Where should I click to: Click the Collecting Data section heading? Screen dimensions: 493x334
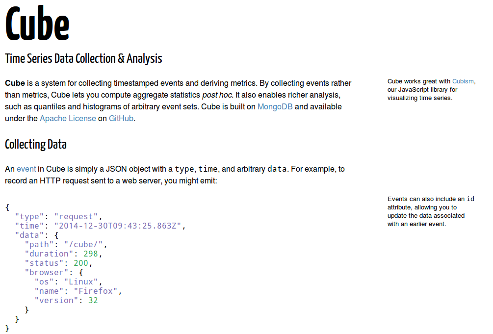click(x=35, y=145)
